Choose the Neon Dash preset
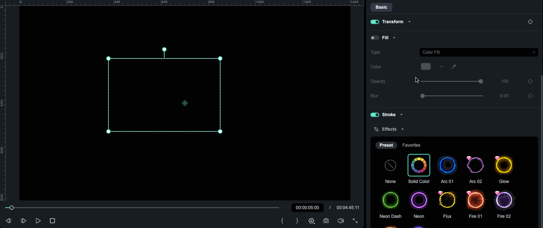Image resolution: width=543 pixels, height=228 pixels. pyautogui.click(x=390, y=200)
